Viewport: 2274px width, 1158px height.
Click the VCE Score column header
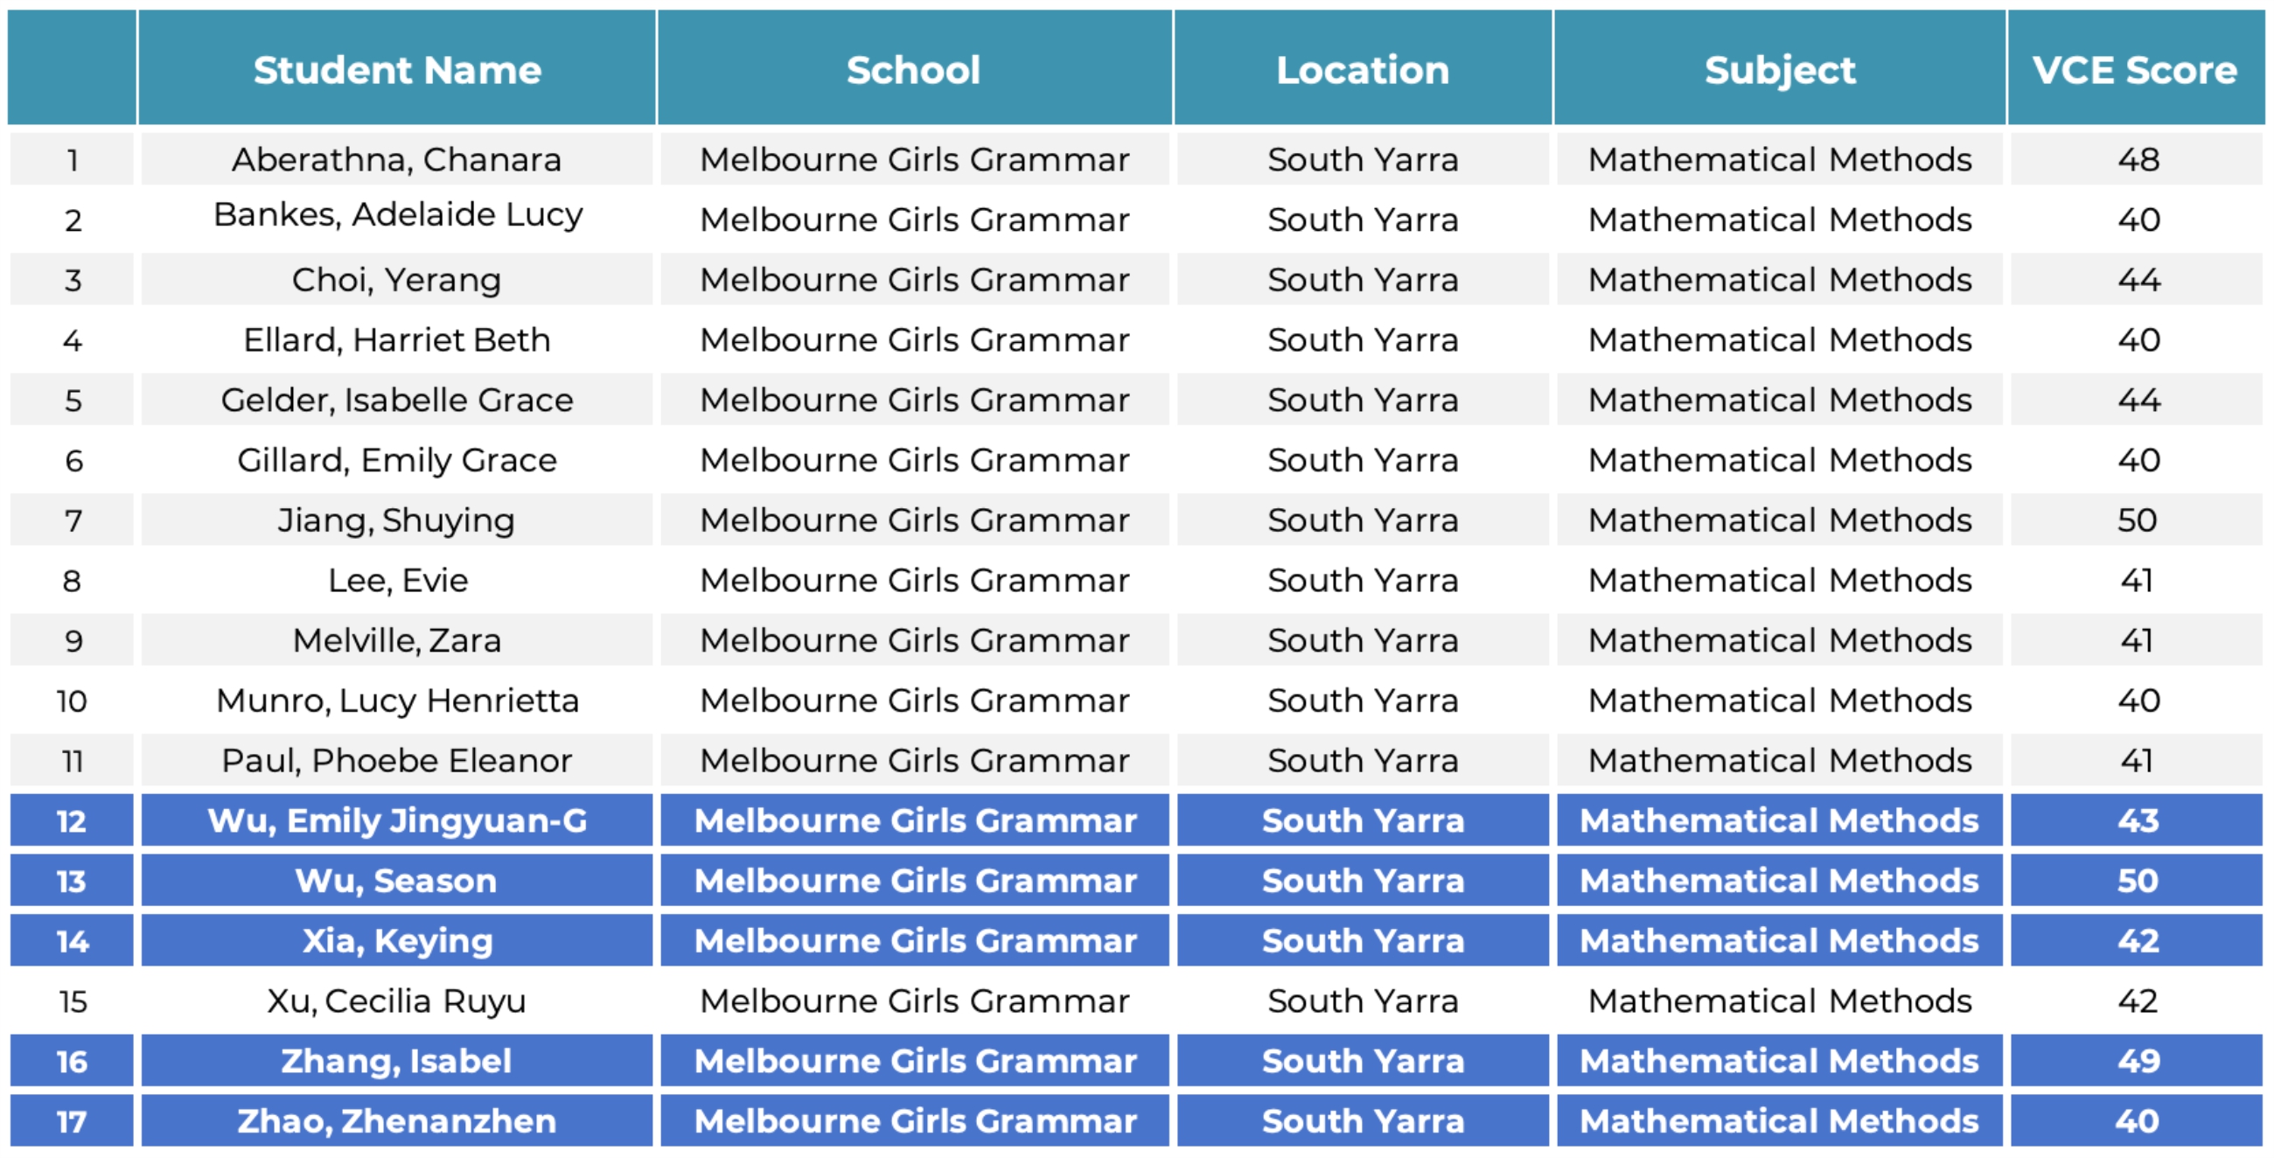[2135, 69]
